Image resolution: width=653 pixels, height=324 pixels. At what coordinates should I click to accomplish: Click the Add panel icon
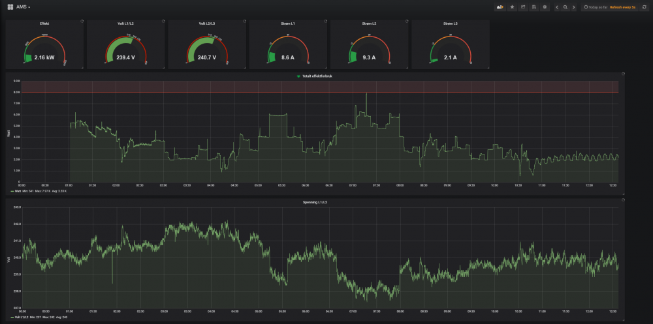tap(500, 7)
